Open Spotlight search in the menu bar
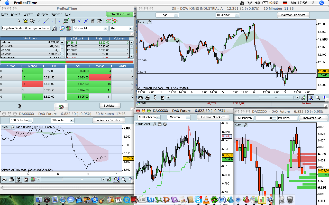The width and height of the screenshot is (329, 205). click(321, 3)
